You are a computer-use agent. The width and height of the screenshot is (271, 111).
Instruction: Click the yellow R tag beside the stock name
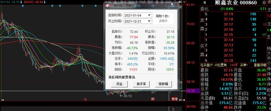pos(205,3)
